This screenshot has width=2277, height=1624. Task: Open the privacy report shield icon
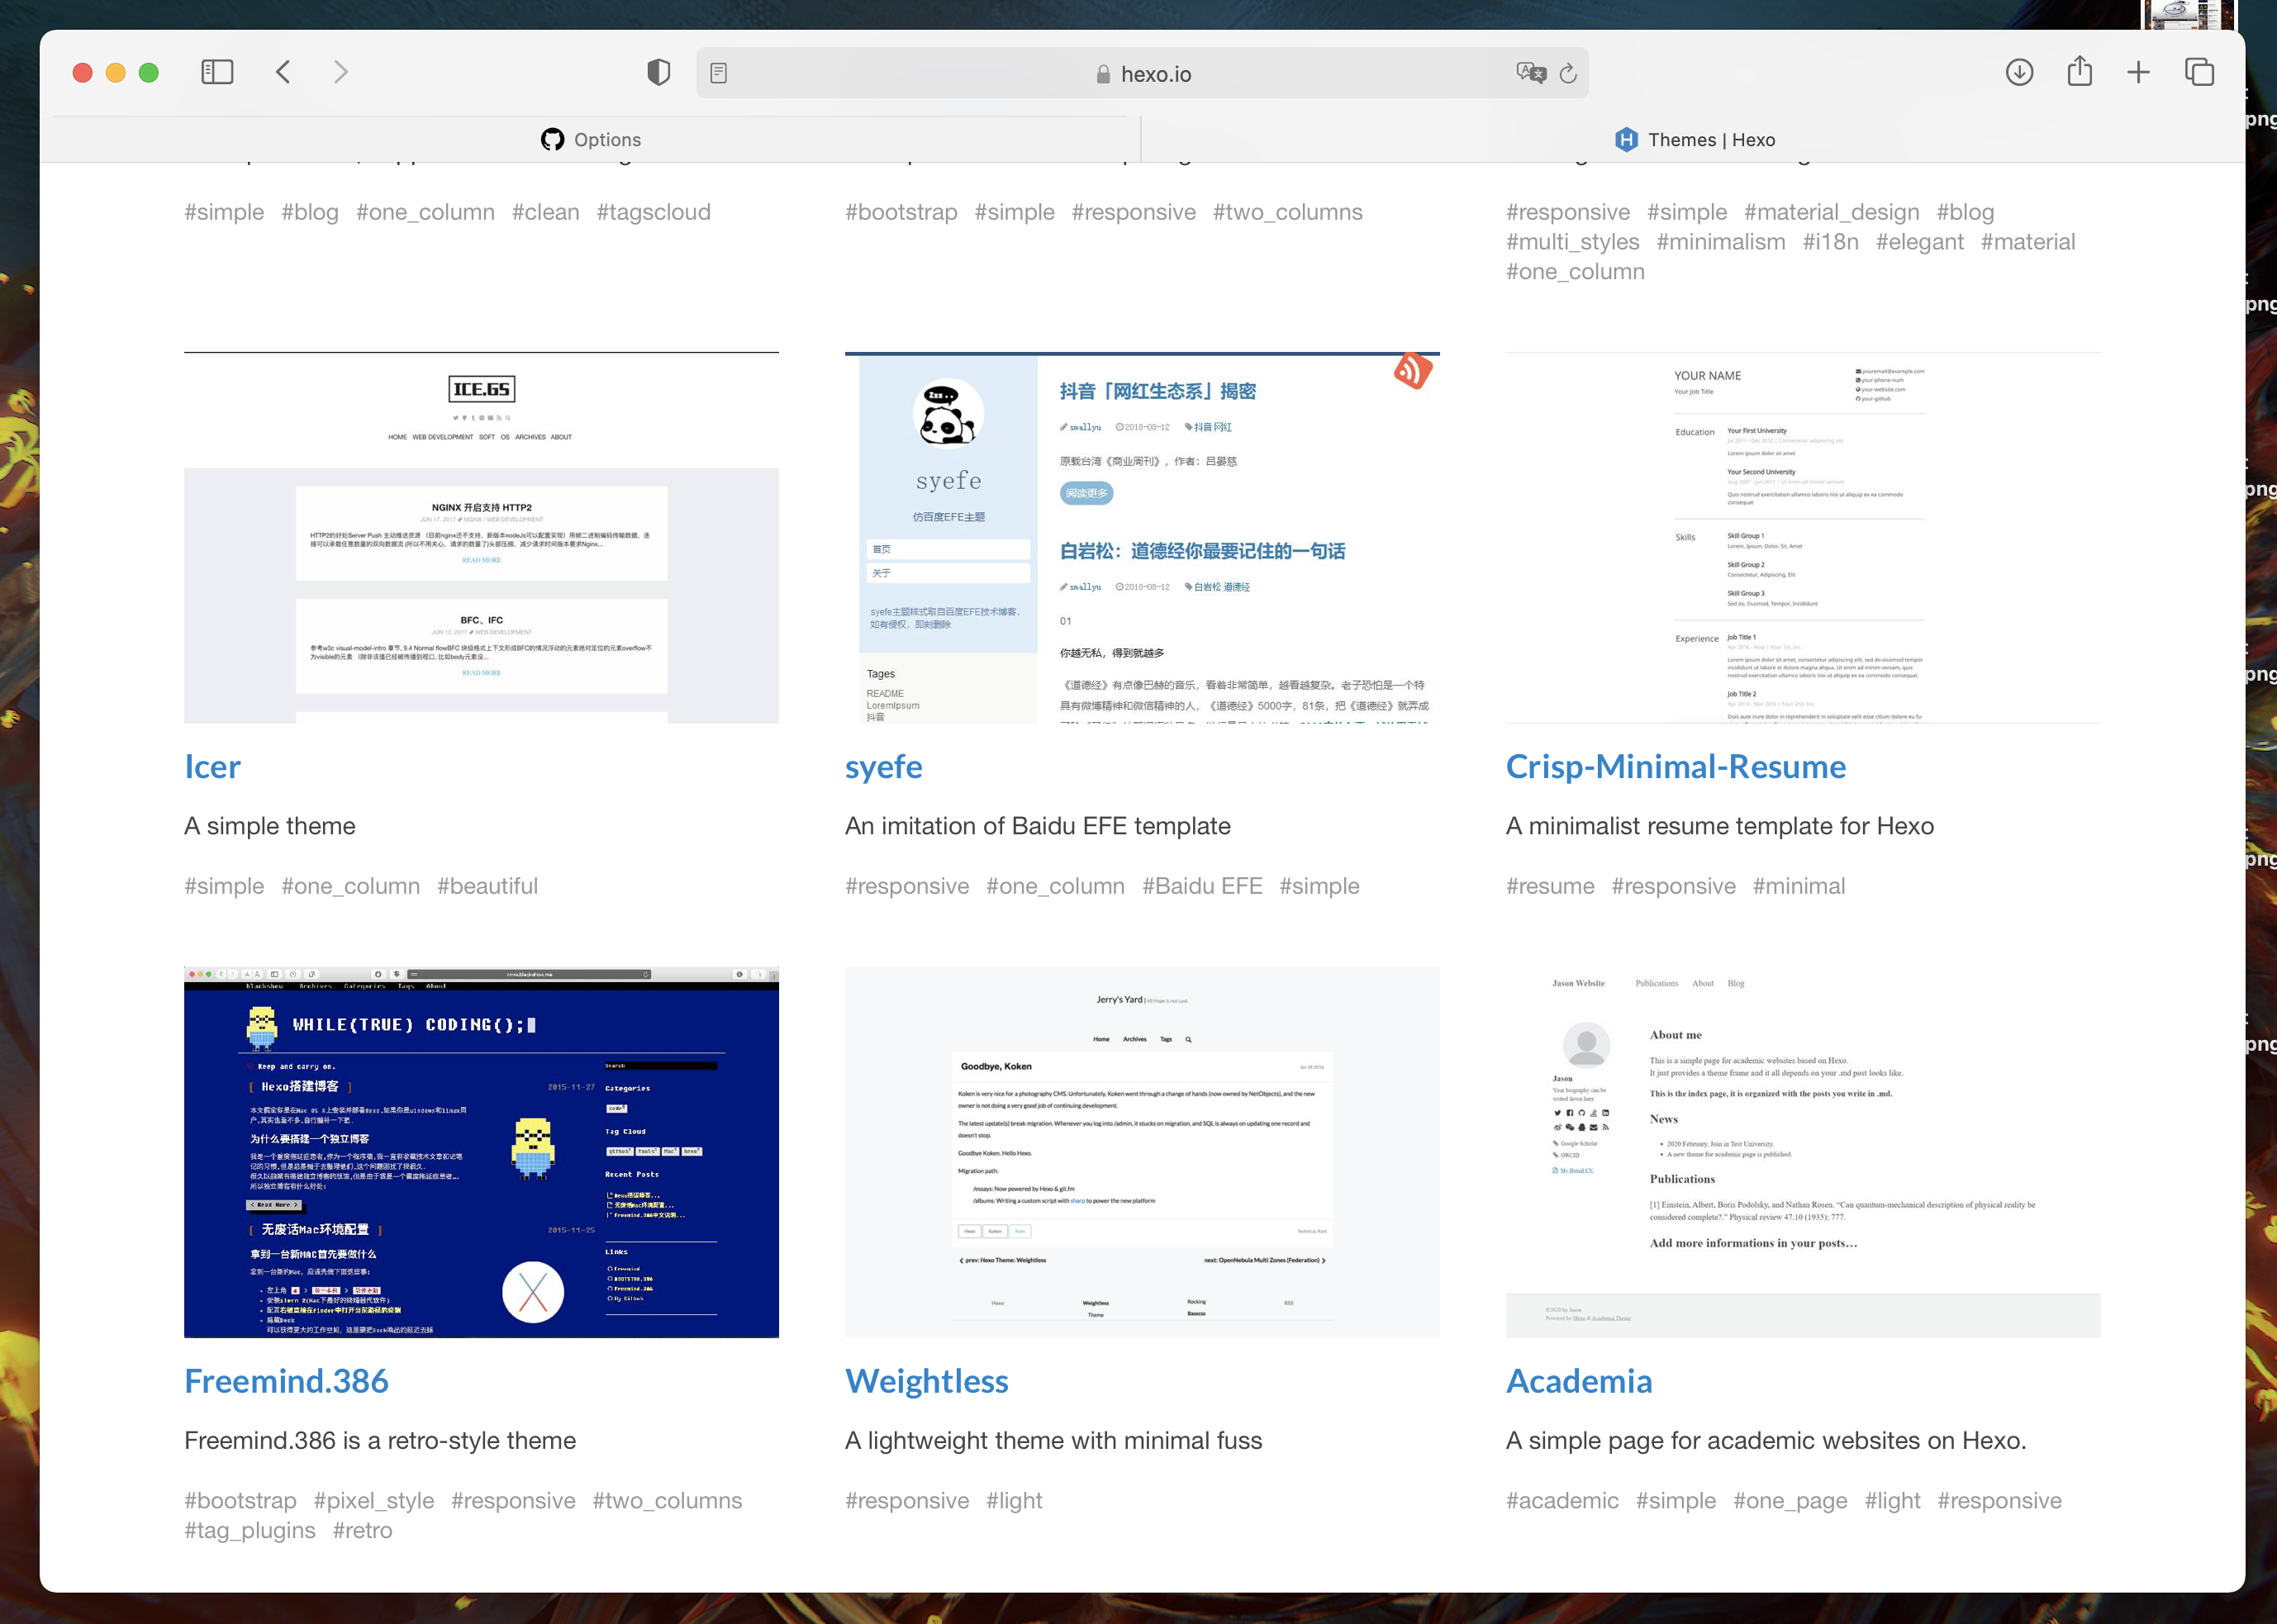(x=658, y=72)
